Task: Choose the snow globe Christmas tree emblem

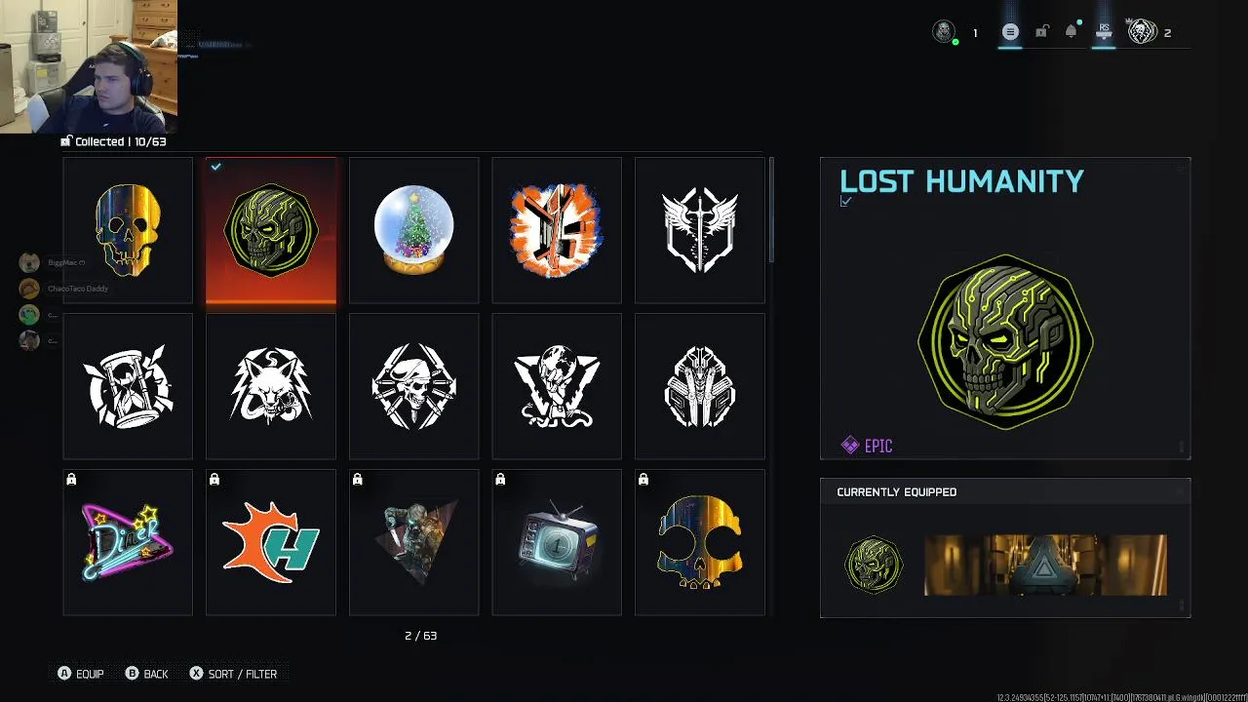Action: click(413, 230)
